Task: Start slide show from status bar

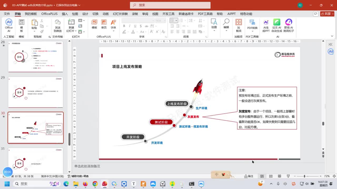Action: coord(288,176)
